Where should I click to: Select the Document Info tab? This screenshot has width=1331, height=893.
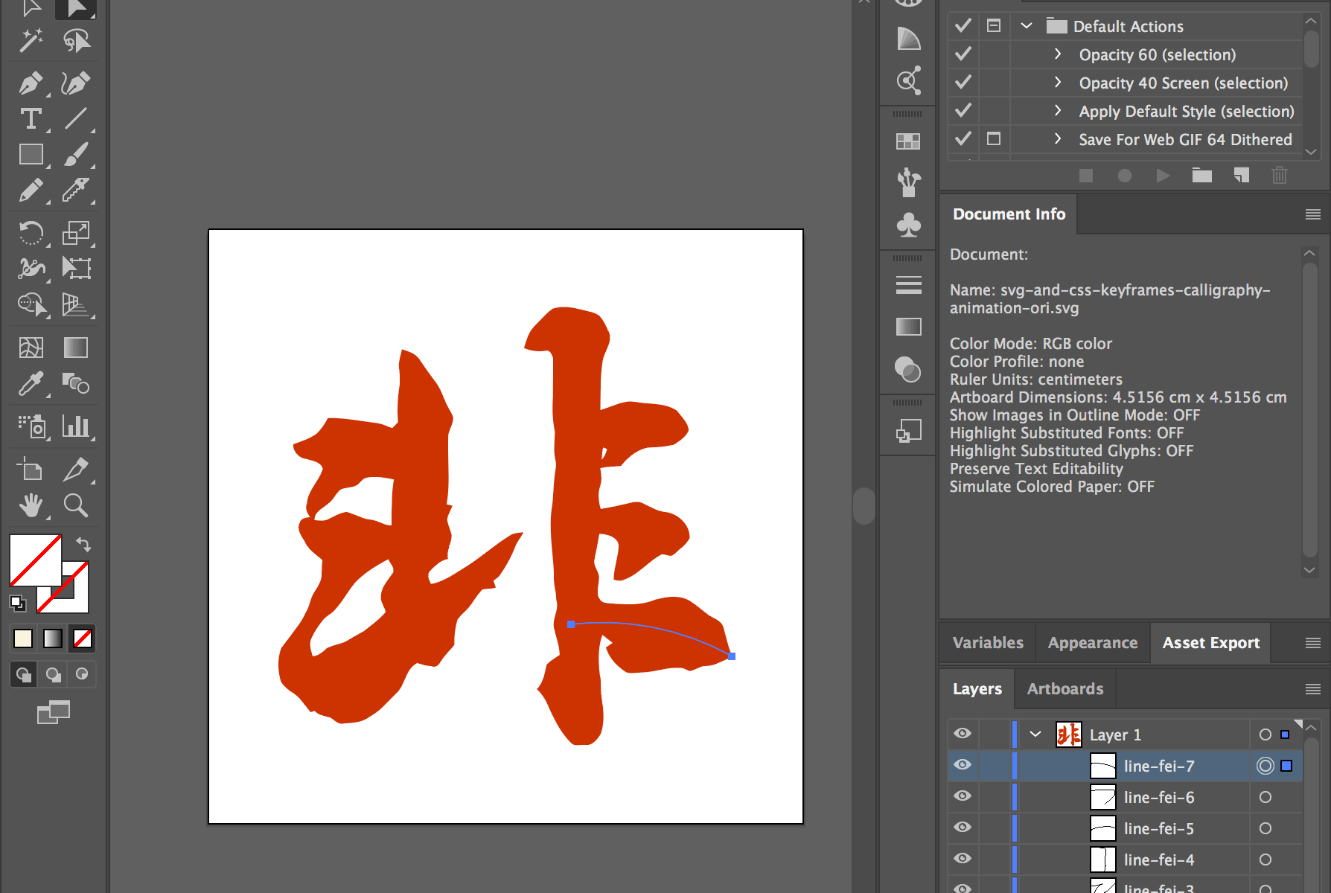click(1009, 214)
